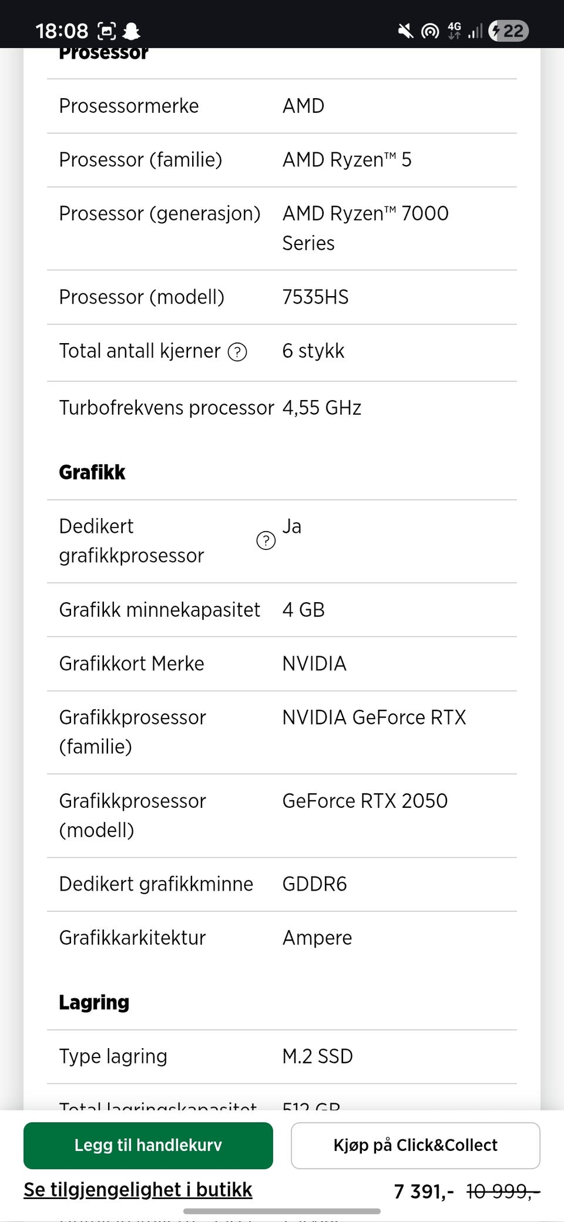
Task: Tap the muted sound status icon
Action: click(x=405, y=31)
